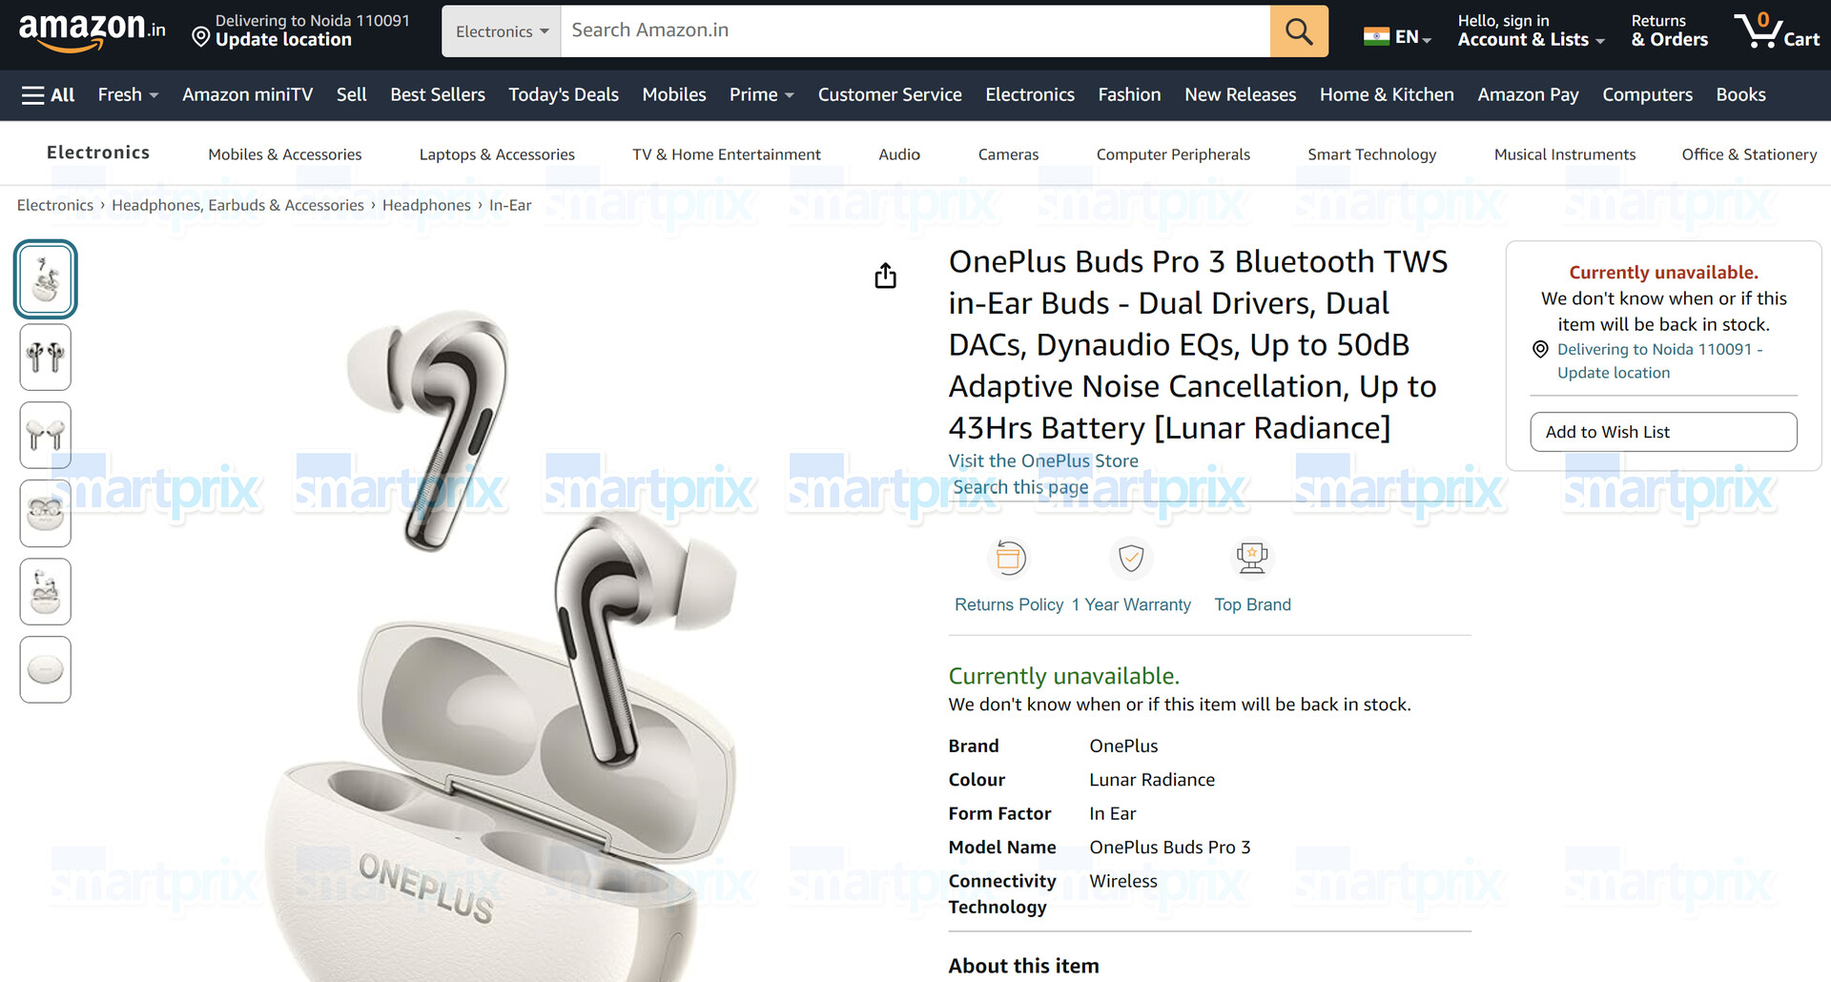The image size is (1831, 982).
Task: Click the Returns Policy box icon
Action: 1010,558
